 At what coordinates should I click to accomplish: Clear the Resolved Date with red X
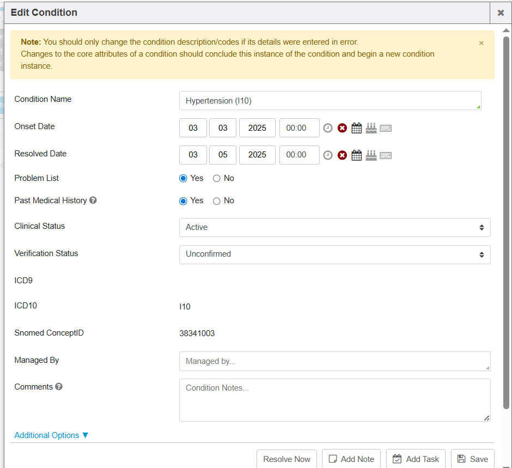pos(342,155)
